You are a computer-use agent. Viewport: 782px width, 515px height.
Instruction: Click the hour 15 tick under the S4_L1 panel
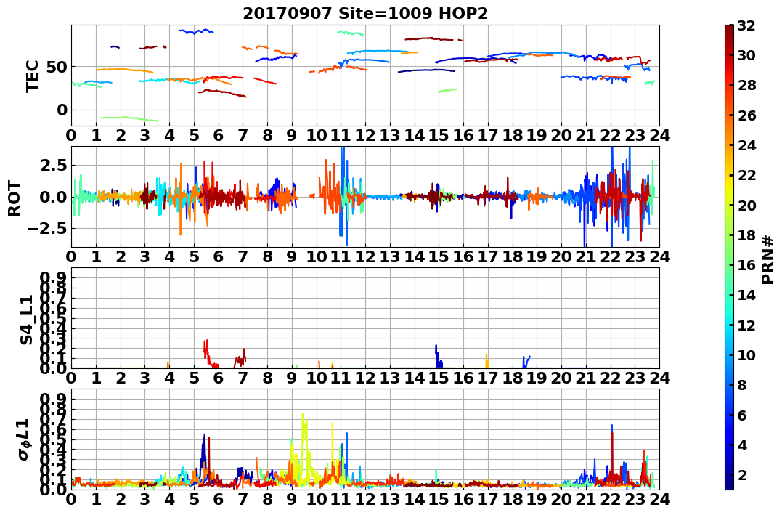439,378
